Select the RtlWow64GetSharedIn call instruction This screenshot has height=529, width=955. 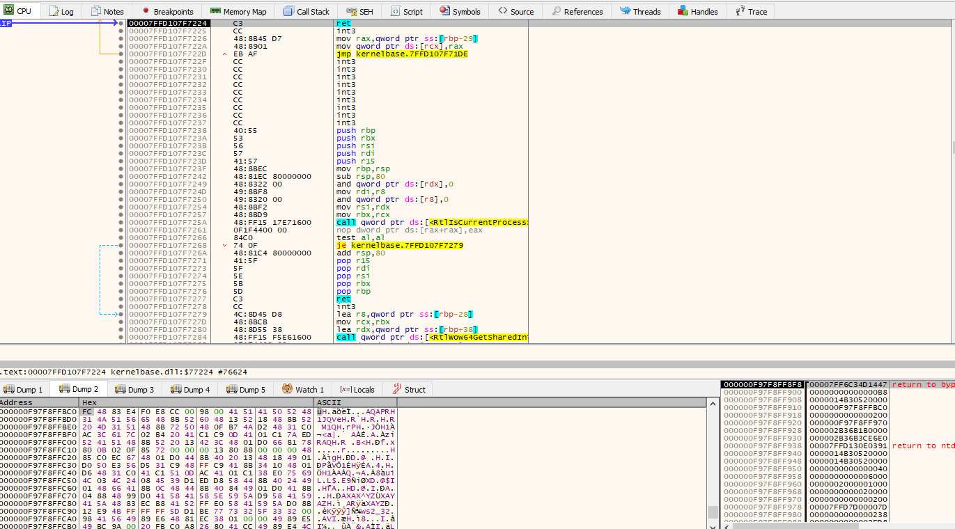(x=431, y=338)
